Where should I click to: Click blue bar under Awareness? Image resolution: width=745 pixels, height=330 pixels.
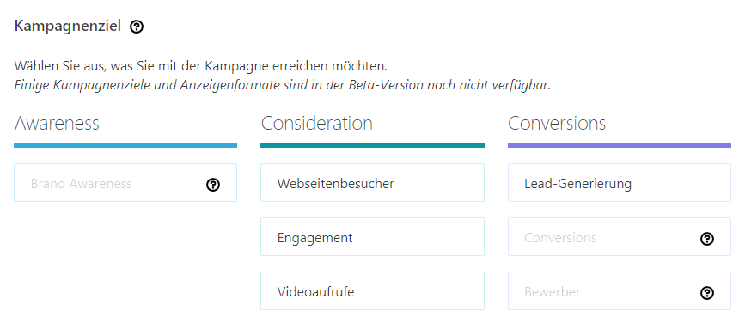point(125,145)
